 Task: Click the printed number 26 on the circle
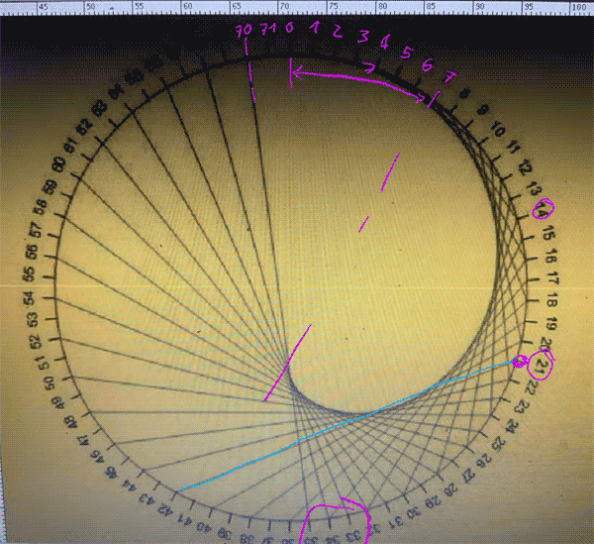pyautogui.click(x=485, y=460)
